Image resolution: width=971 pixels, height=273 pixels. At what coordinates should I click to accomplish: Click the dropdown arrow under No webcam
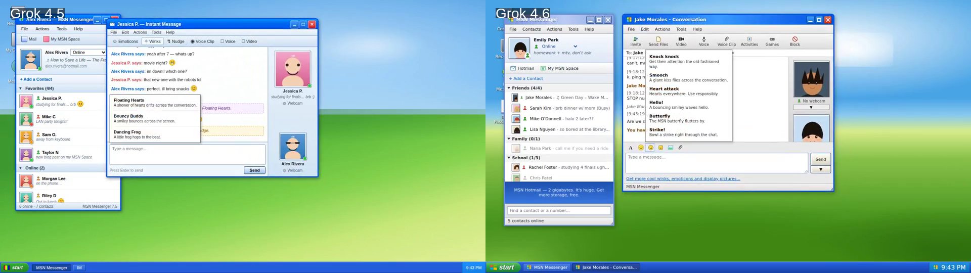tap(811, 107)
